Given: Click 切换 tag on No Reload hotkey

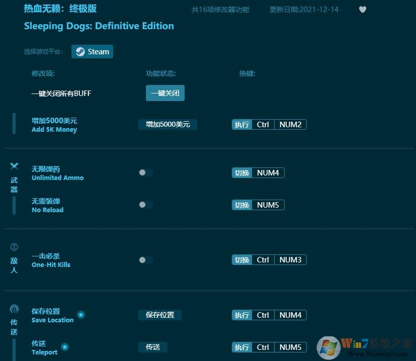Looking at the screenshot, I should pos(241,205).
